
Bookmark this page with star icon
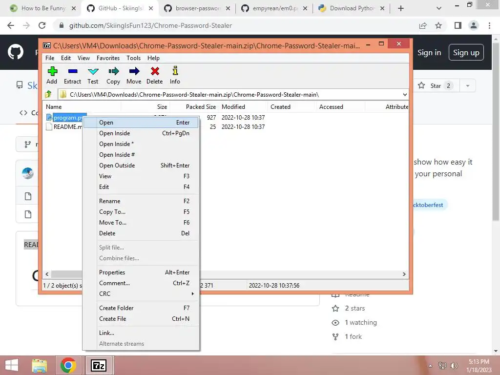coord(439,25)
